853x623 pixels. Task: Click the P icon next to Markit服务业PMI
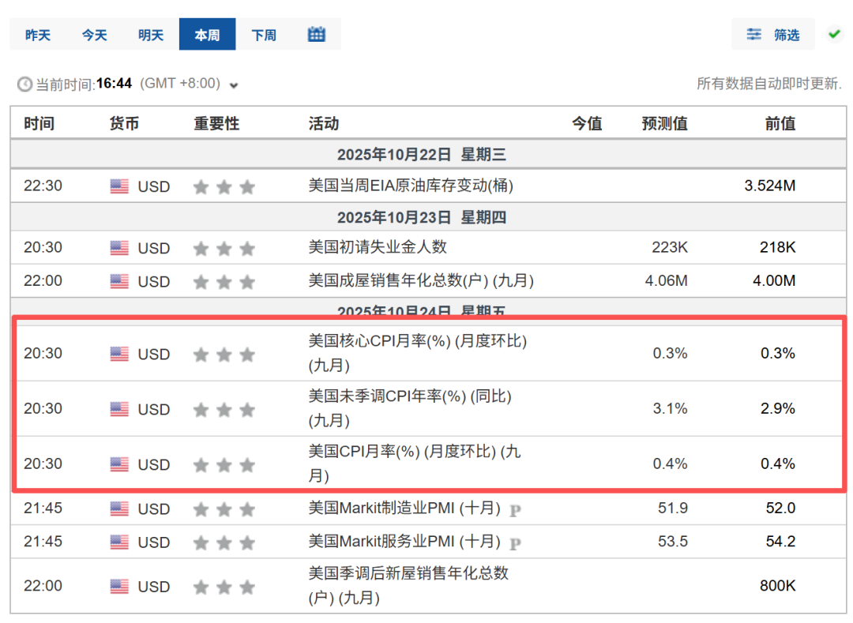point(515,543)
